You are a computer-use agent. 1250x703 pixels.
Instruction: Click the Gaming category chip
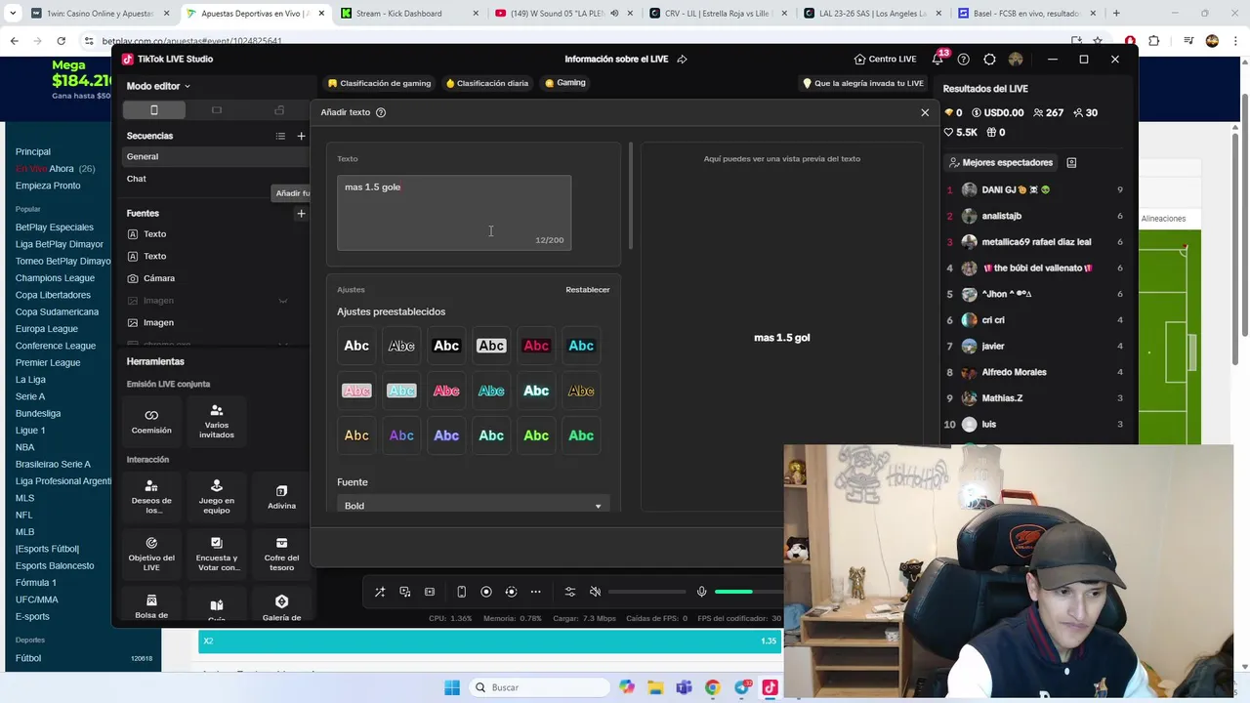tap(565, 83)
